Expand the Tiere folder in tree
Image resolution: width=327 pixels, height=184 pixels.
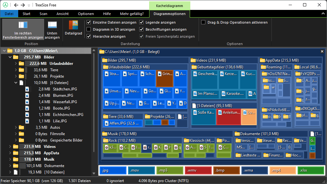point(16,70)
